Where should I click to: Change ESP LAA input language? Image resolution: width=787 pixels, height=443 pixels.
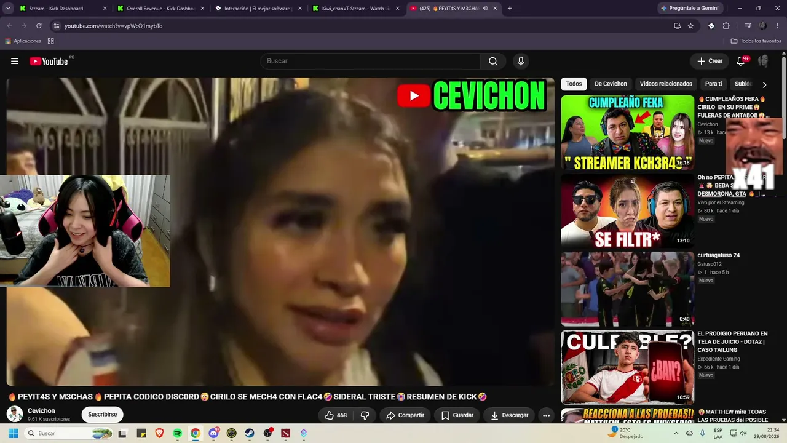pyautogui.click(x=718, y=433)
